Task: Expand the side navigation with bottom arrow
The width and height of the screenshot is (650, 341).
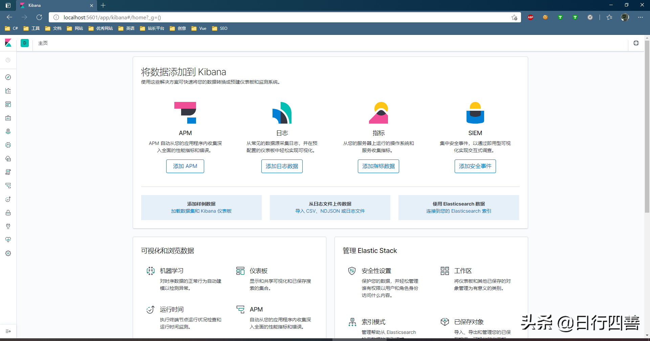Action: coord(8,331)
